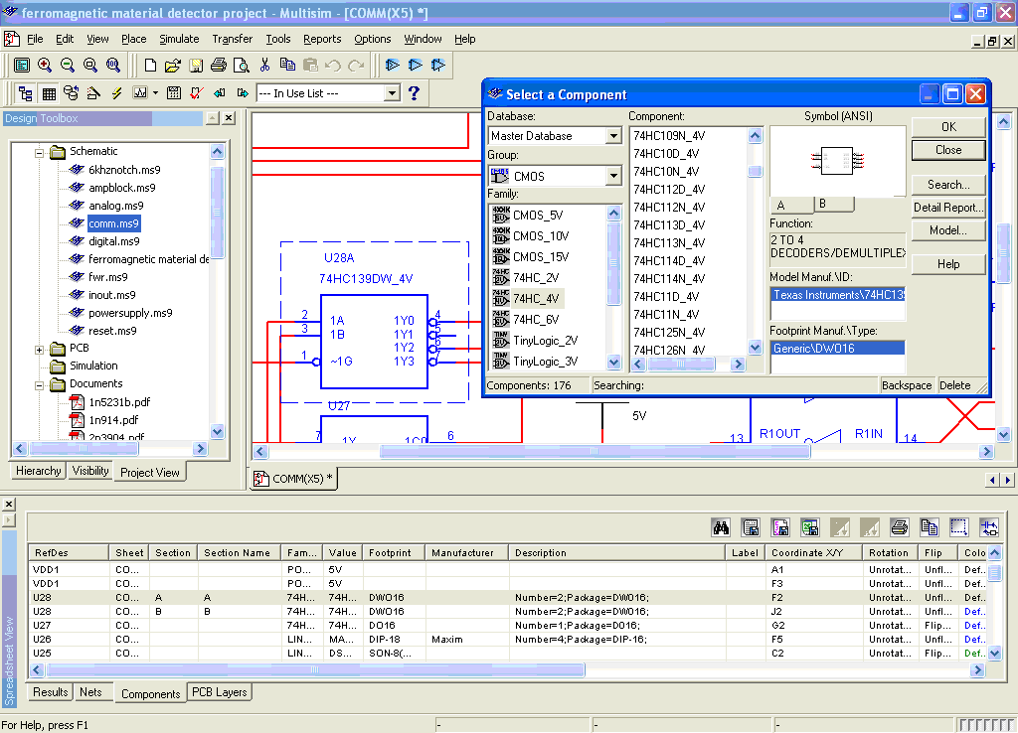Click the Cut scissors icon

pyautogui.click(x=265, y=66)
